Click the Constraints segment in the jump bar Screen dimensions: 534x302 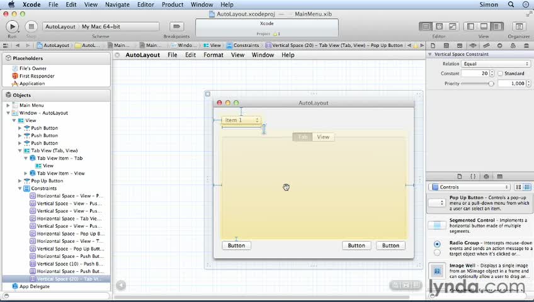point(243,45)
